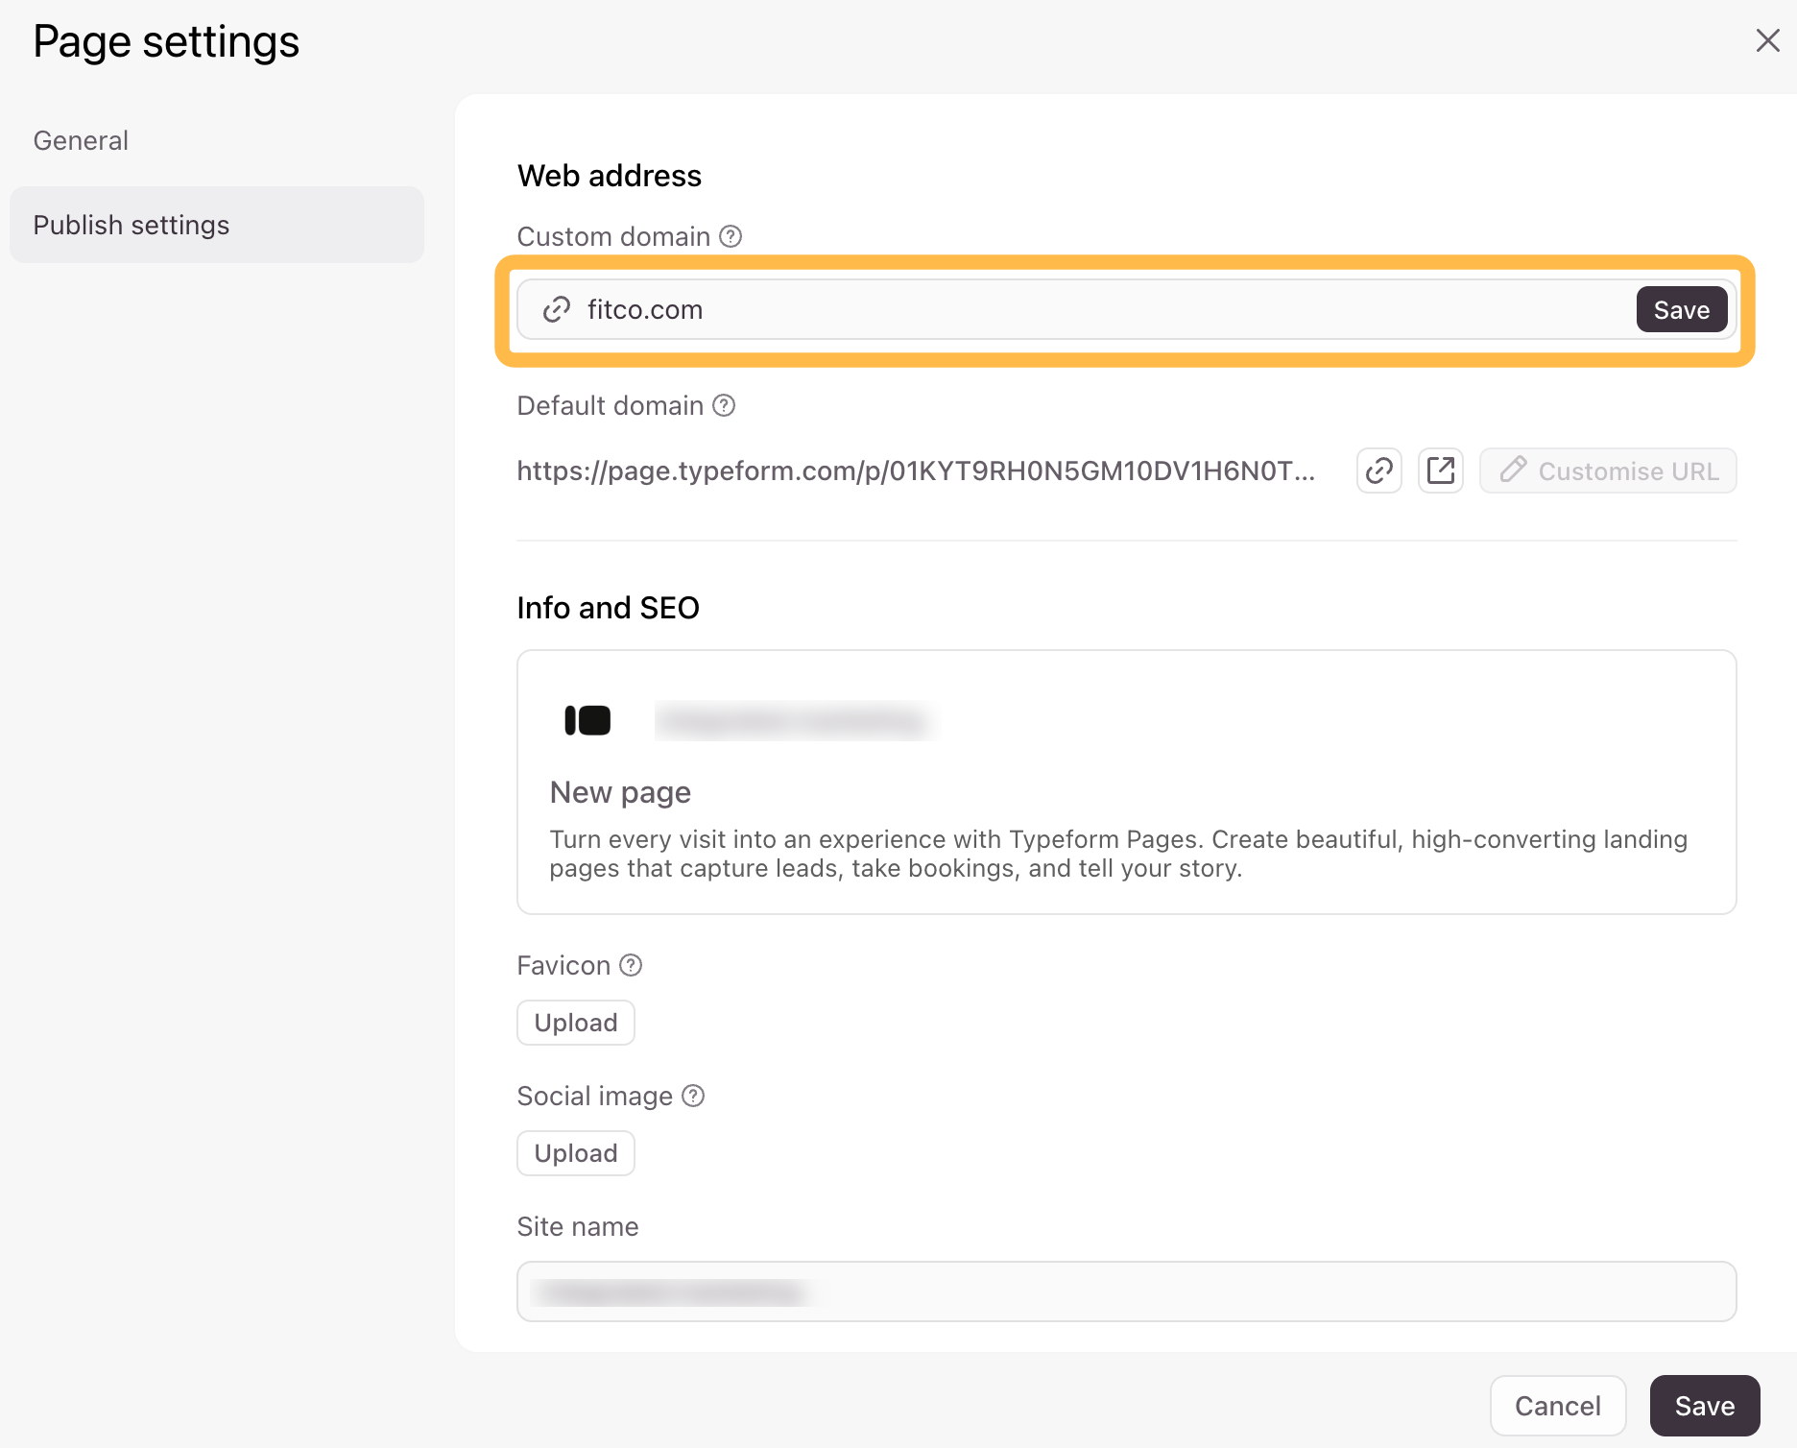
Task: Click the Custom domain help icon
Action: pos(731,236)
